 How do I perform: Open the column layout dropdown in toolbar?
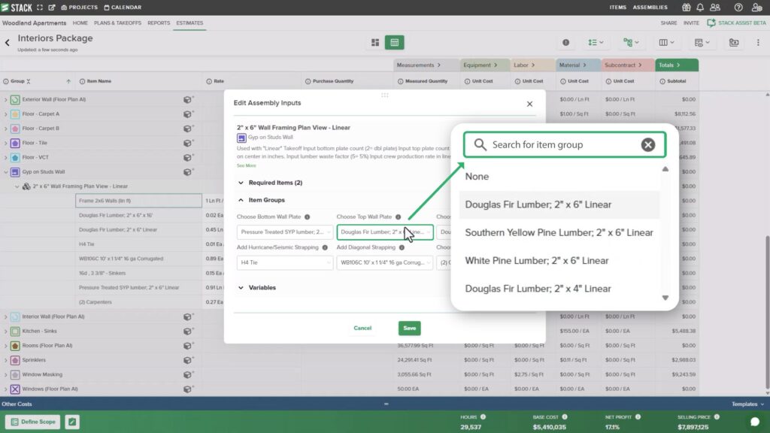coord(665,44)
